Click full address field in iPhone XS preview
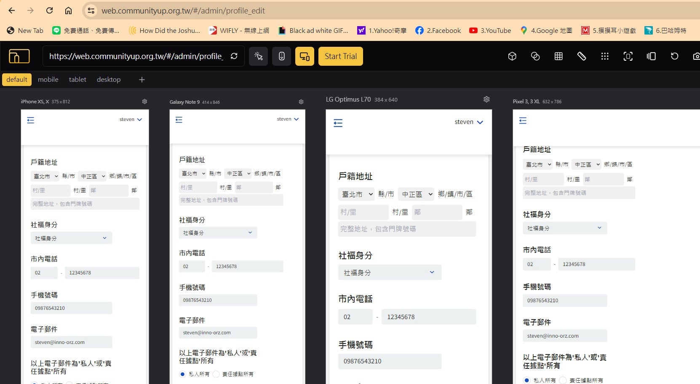The width and height of the screenshot is (700, 384). tap(85, 204)
